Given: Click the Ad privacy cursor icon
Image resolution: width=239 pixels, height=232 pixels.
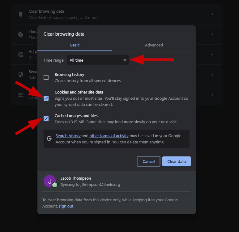Looking at the screenshot, I should [x=21, y=55].
